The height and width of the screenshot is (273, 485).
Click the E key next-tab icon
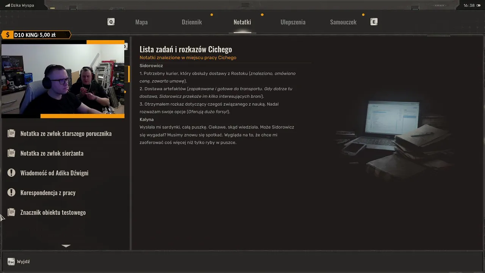tap(374, 22)
